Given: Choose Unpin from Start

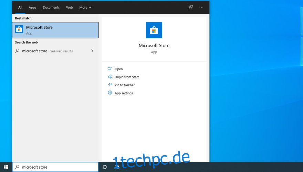Looking at the screenshot, I should (127, 77).
